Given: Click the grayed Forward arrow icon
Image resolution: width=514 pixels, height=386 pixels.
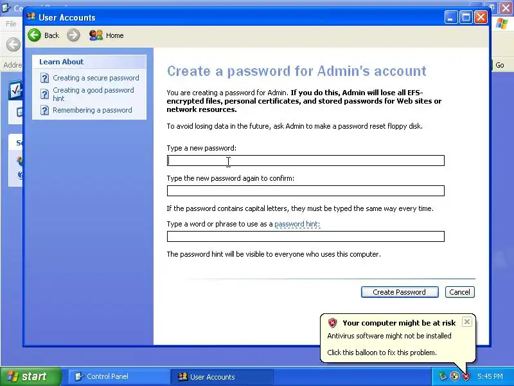Looking at the screenshot, I should point(73,35).
